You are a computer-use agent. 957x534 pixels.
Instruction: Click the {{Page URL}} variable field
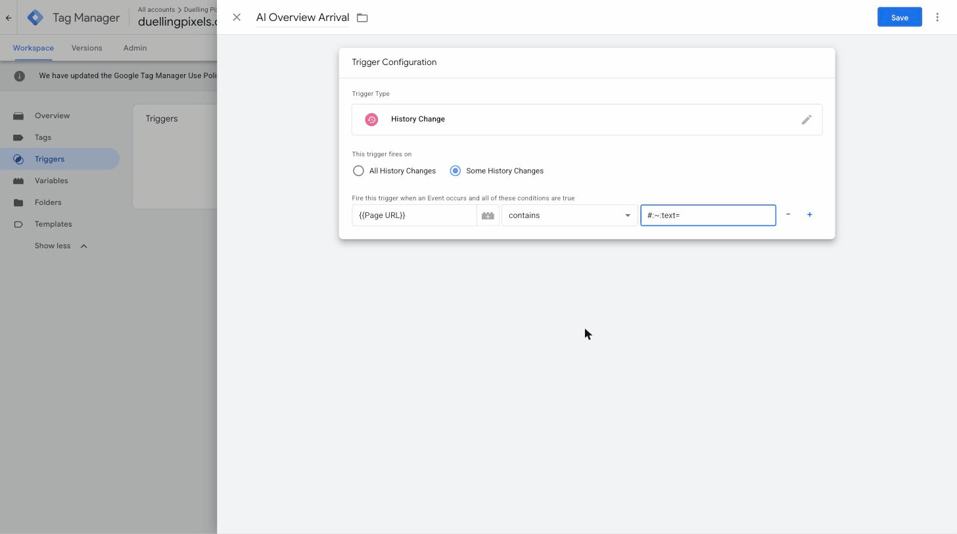click(x=414, y=215)
